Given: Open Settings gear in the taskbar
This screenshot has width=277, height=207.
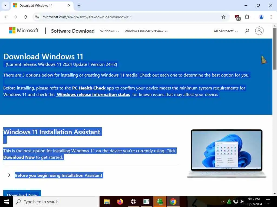Looking at the screenshot, I should point(133,202).
